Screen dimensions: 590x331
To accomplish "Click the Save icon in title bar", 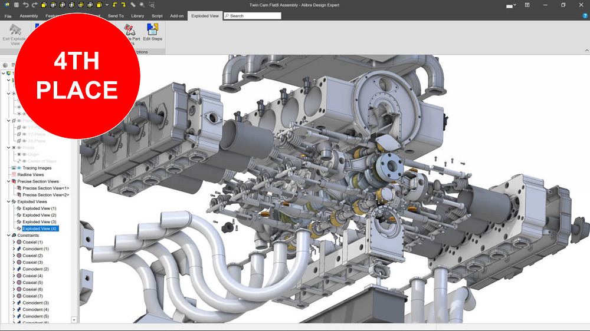I will point(16,5).
